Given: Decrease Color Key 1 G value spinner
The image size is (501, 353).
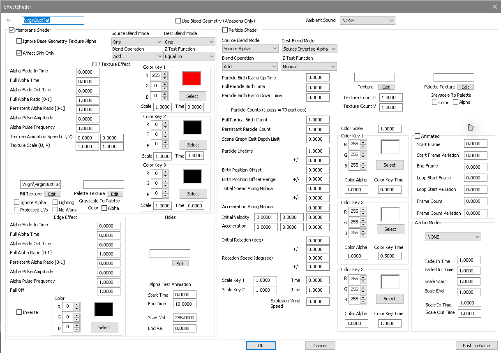Looking at the screenshot, I should [165, 88].
